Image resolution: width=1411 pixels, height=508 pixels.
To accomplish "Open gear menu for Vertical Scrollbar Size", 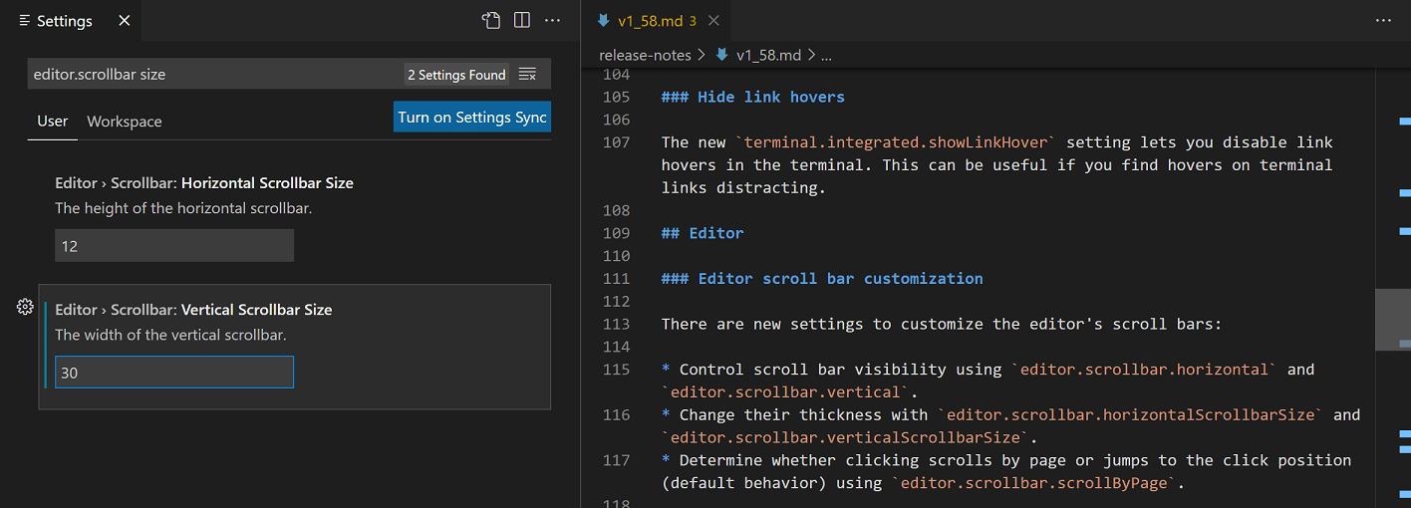I will 25,307.
